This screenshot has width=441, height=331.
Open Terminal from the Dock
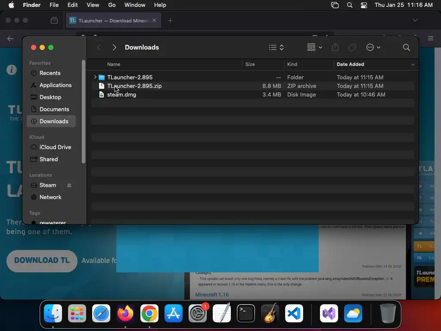point(246,313)
